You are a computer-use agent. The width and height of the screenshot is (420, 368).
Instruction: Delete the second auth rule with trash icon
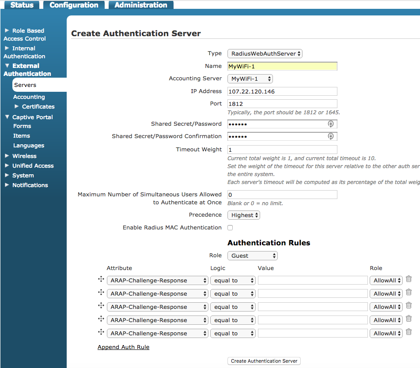tap(409, 292)
